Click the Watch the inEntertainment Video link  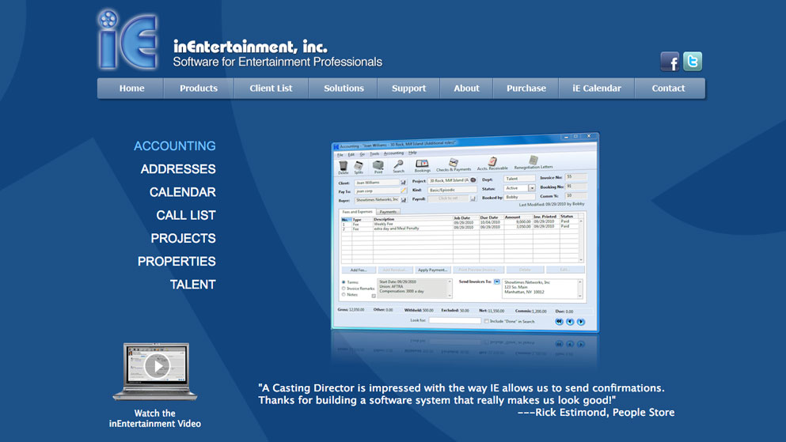[x=155, y=418]
